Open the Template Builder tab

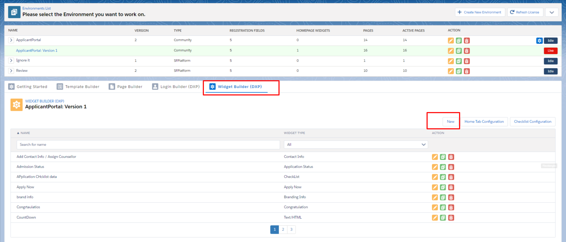point(78,87)
